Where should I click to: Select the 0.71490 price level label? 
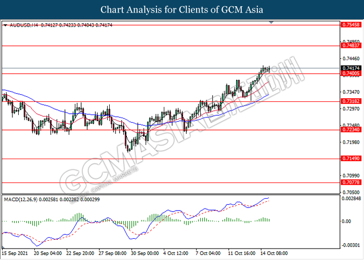pos(351,159)
